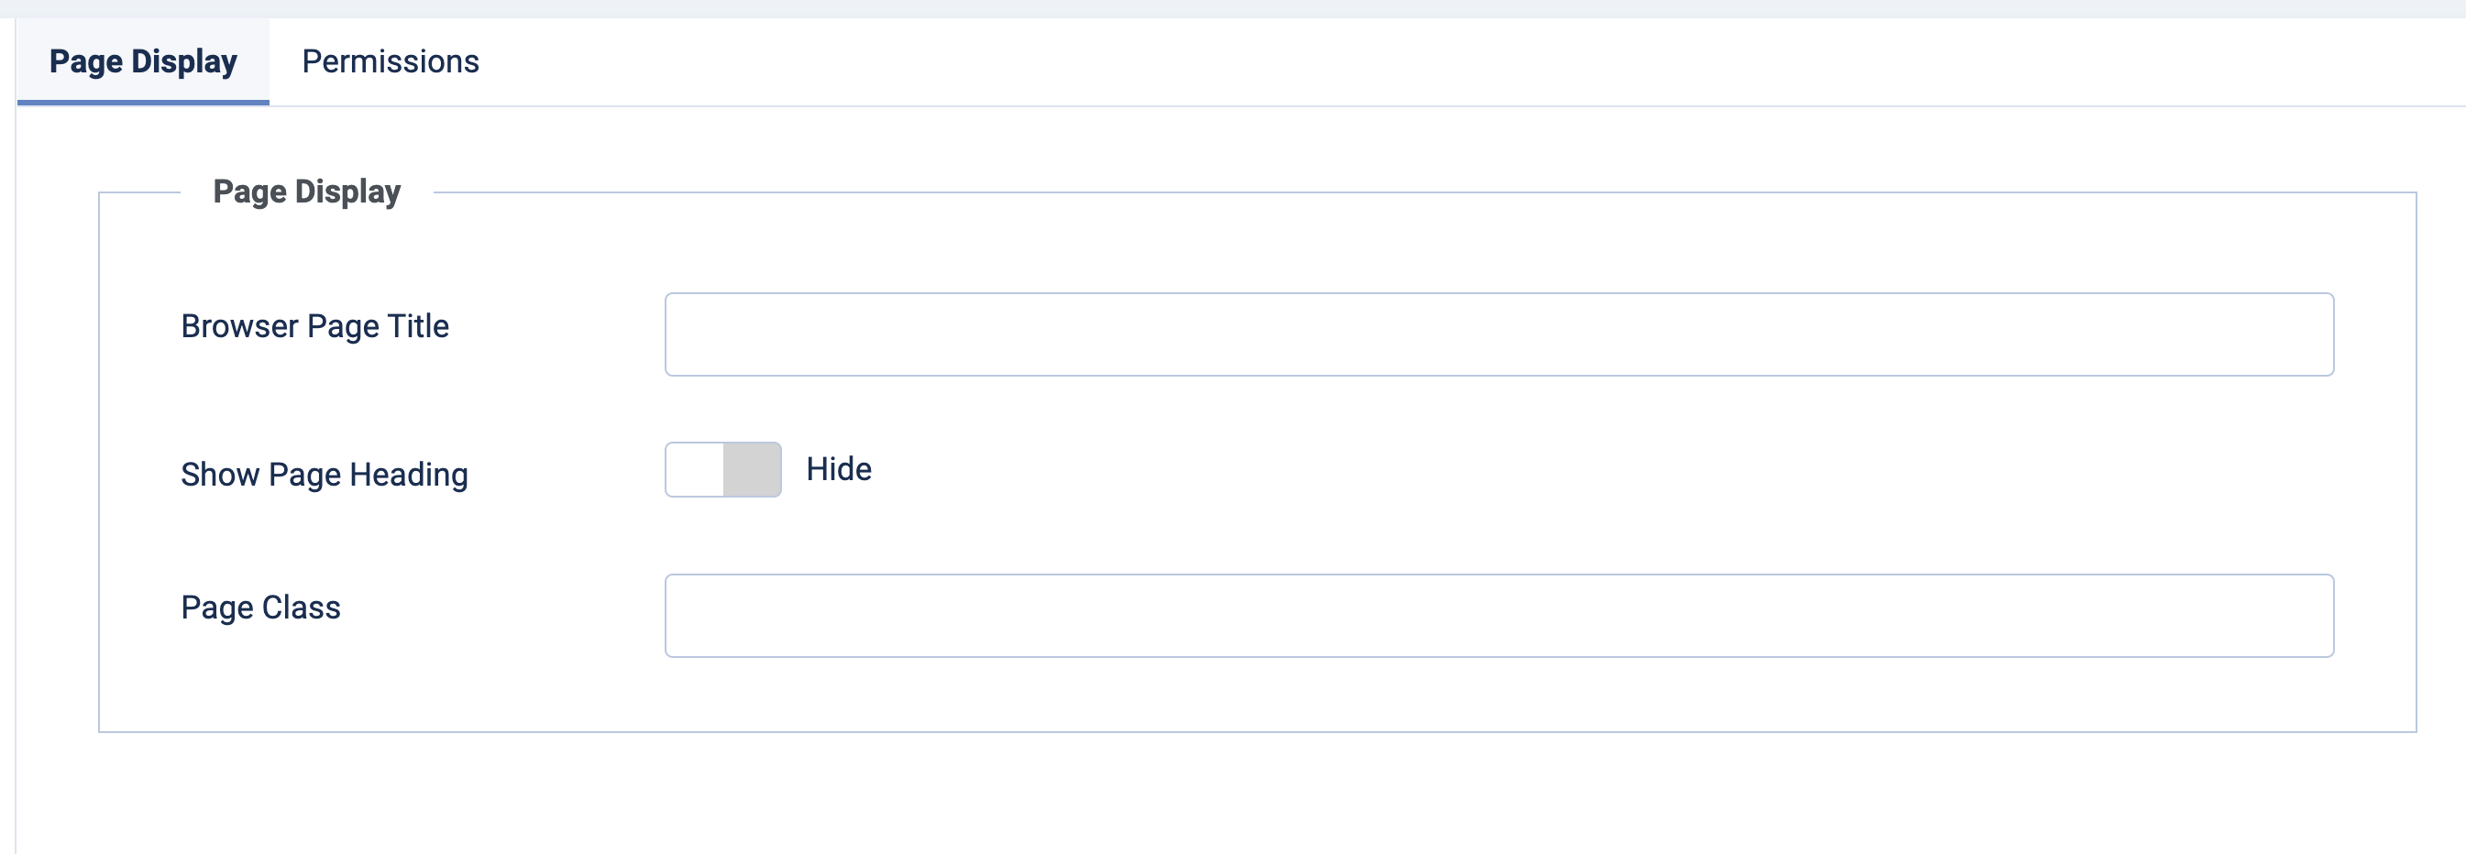Select the Page Class text box
Screen dimensions: 2466x854
(1498, 616)
